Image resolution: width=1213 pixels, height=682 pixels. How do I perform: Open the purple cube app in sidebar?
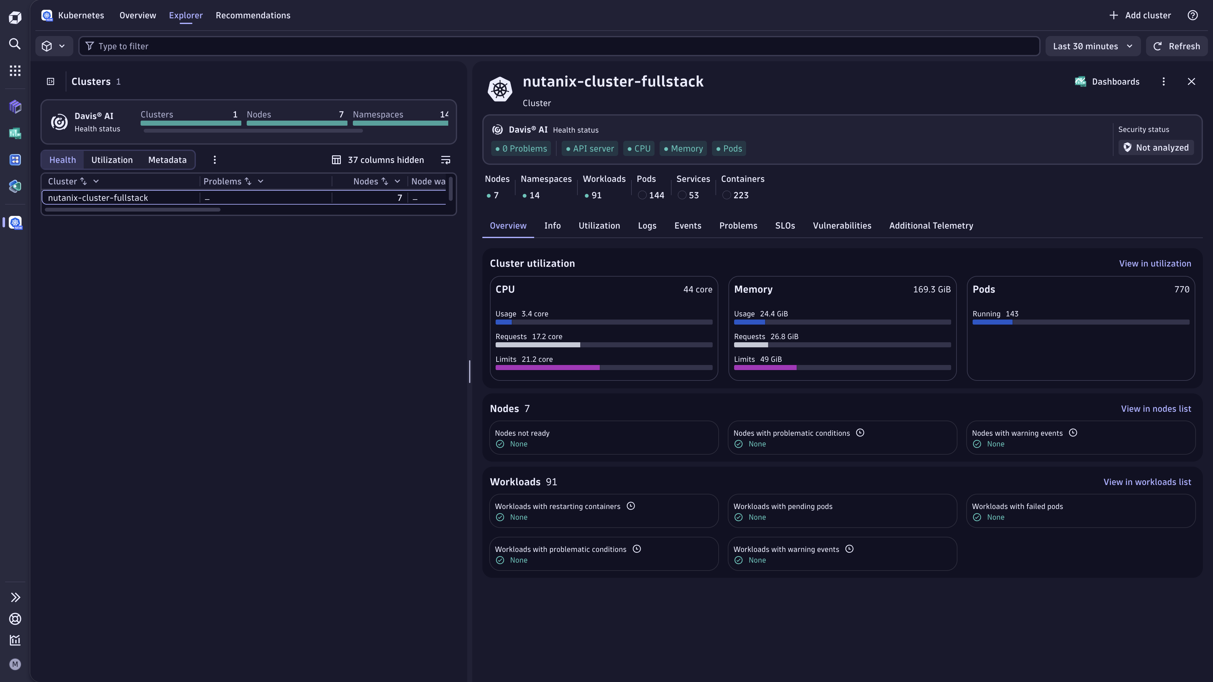(x=15, y=107)
